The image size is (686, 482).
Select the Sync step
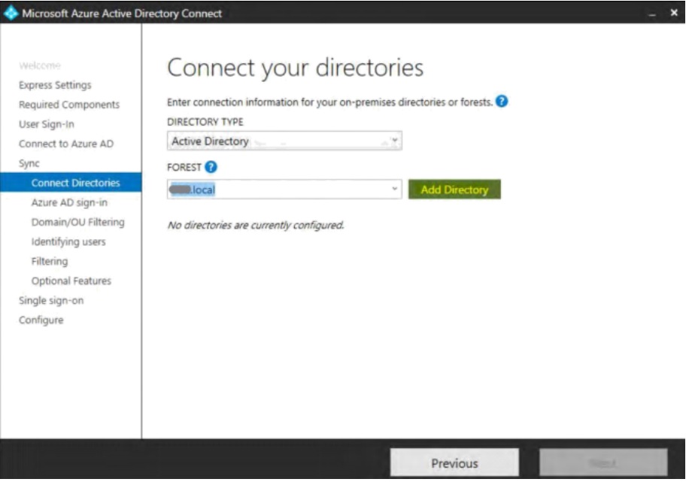click(x=29, y=163)
